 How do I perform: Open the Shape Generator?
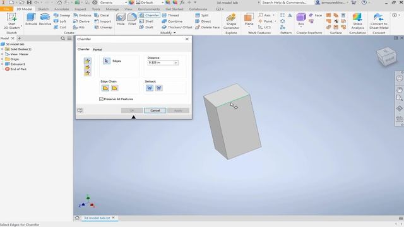coord(231,21)
